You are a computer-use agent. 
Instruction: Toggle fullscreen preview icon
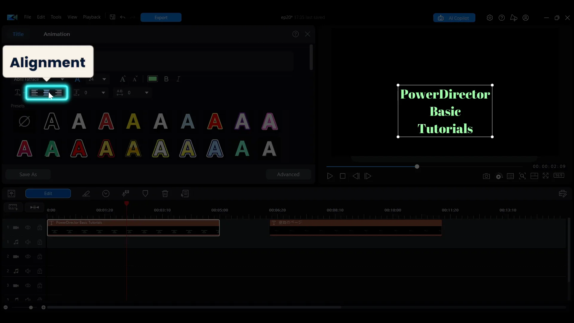[546, 176]
